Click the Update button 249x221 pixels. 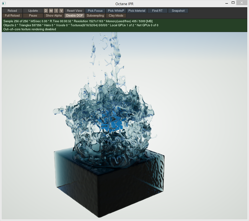33,11
